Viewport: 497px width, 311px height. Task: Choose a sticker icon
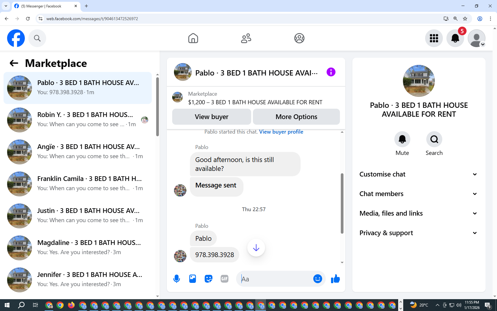(209, 279)
